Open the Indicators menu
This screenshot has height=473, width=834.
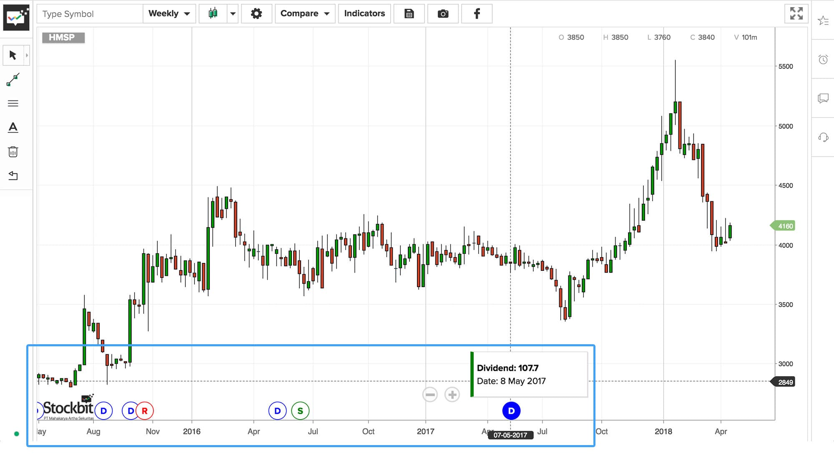point(364,14)
